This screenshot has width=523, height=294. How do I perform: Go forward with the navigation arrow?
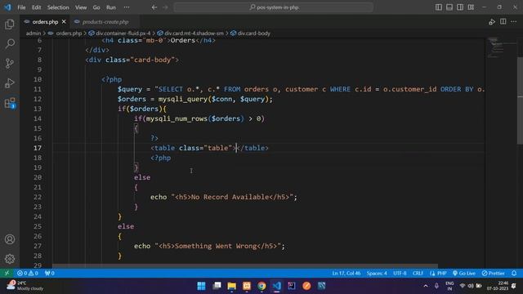click(165, 7)
